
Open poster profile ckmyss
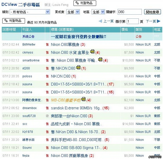tap(28, 52)
